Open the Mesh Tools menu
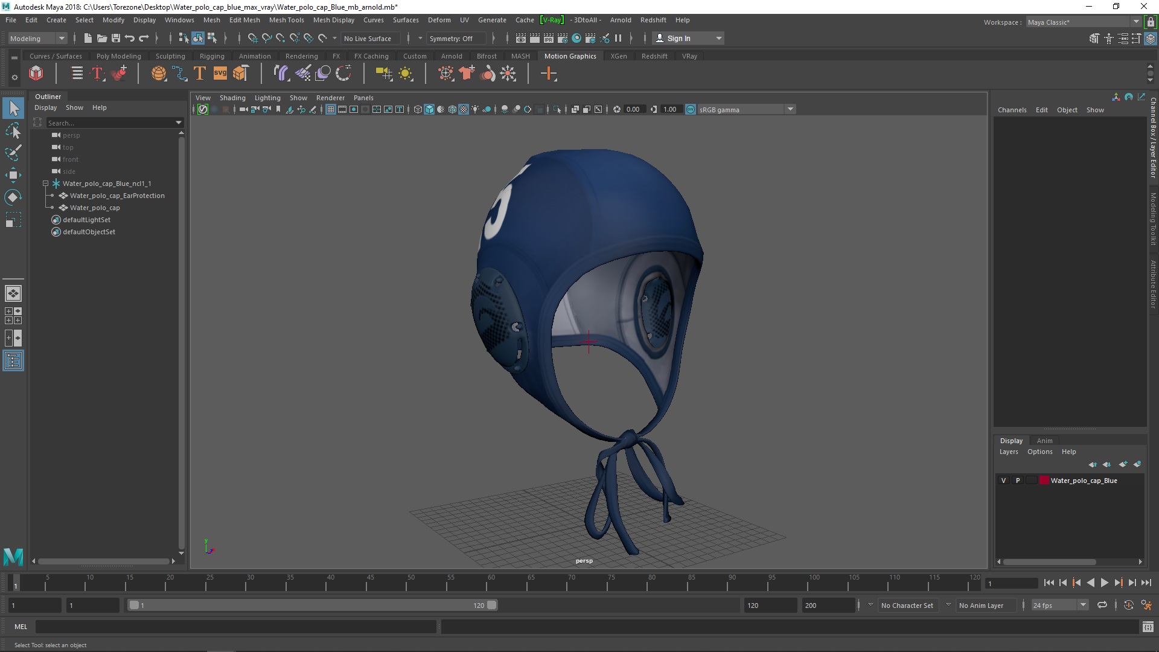The height and width of the screenshot is (652, 1159). 286,20
